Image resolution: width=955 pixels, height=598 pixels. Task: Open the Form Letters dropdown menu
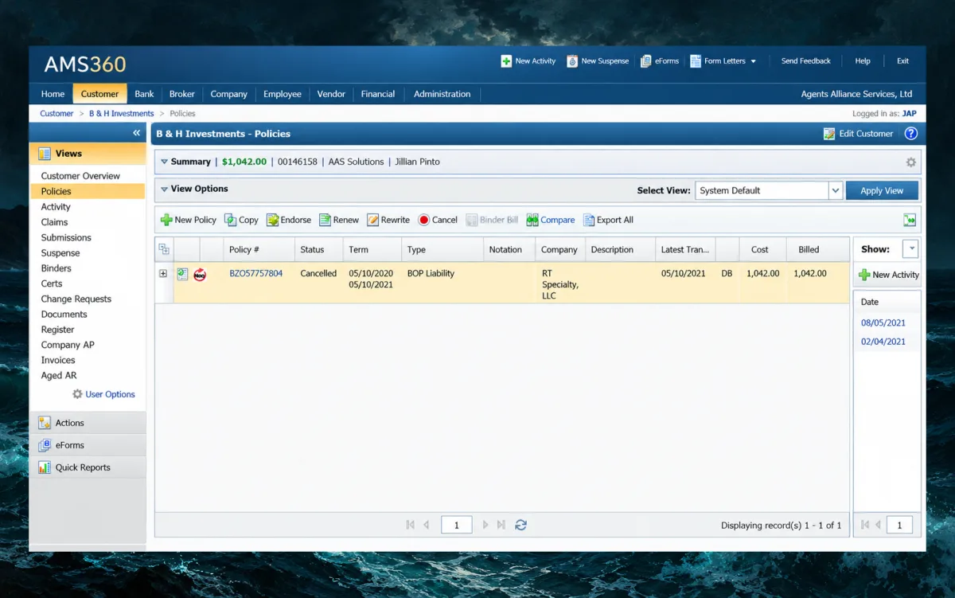(x=723, y=61)
